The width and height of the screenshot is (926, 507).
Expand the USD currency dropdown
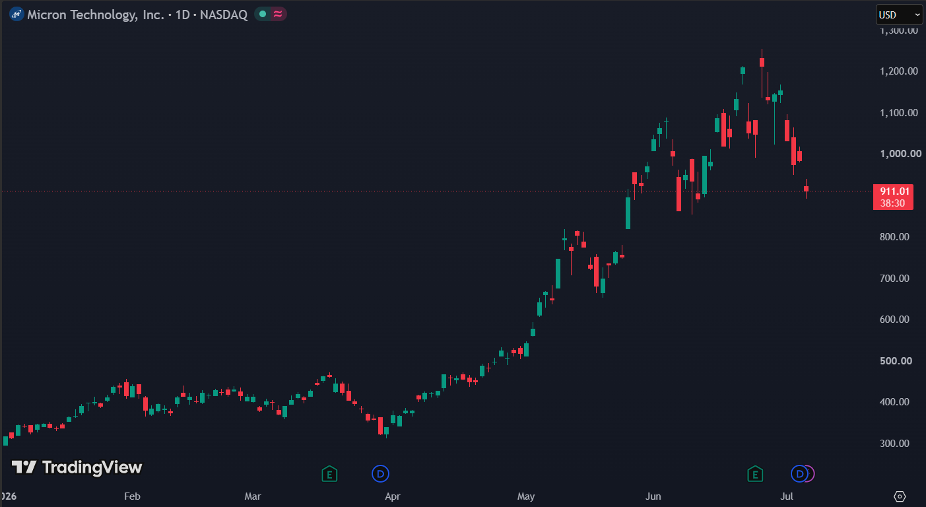coord(899,15)
